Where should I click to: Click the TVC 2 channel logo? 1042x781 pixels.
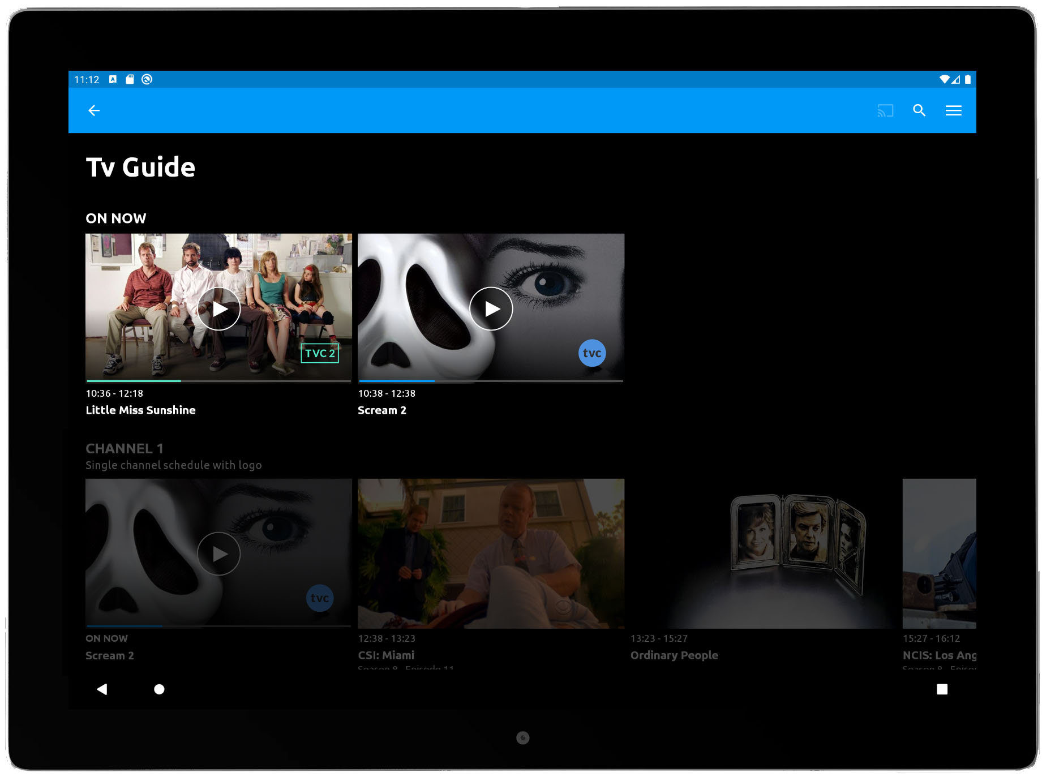point(320,353)
